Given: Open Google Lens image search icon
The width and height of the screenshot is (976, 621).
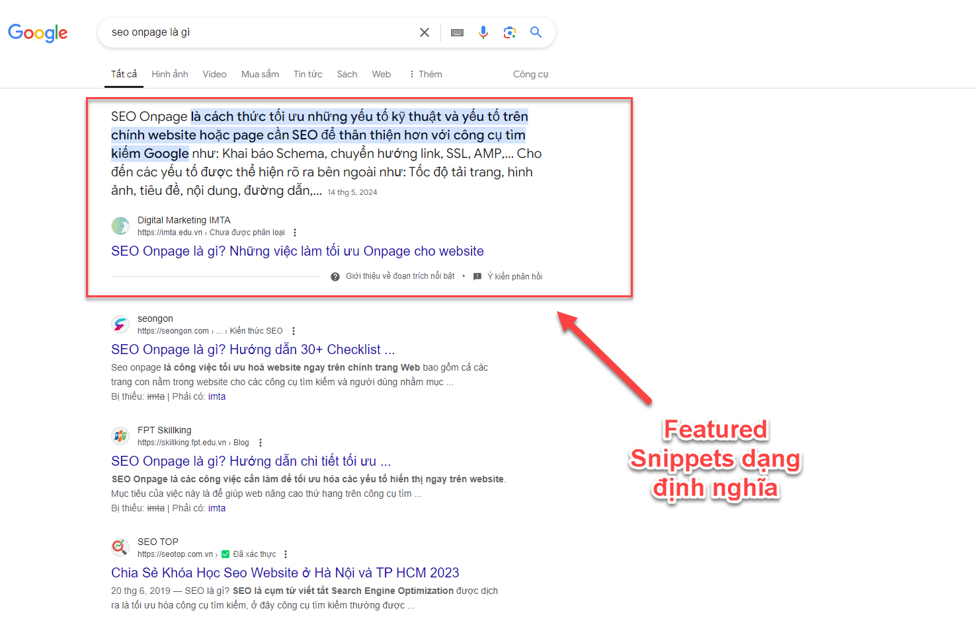Looking at the screenshot, I should coord(509,32).
